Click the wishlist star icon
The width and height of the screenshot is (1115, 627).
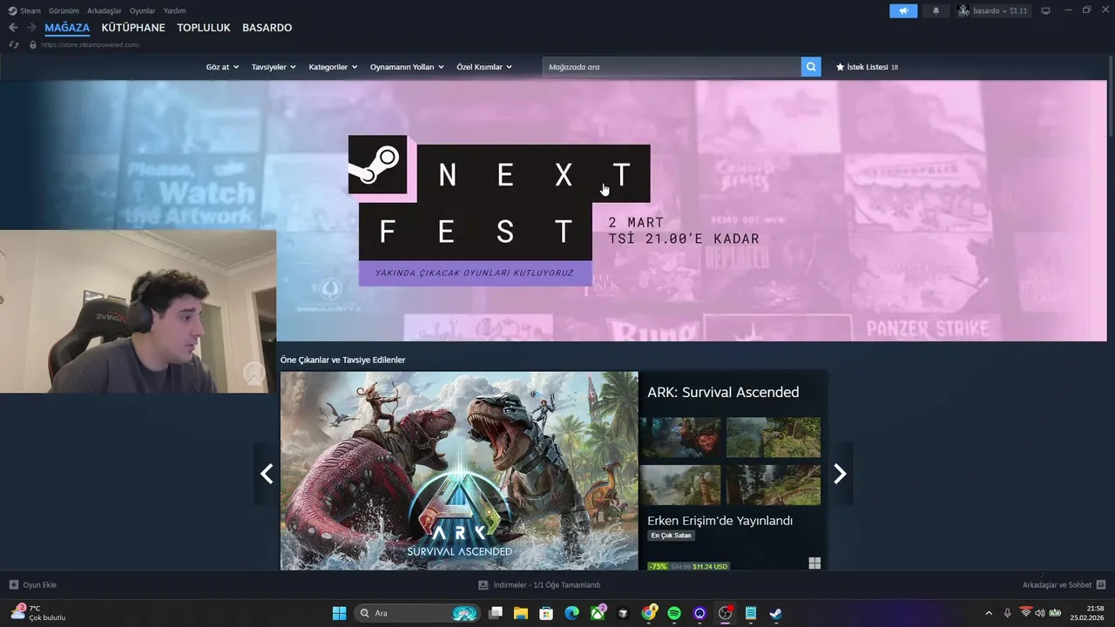click(841, 67)
